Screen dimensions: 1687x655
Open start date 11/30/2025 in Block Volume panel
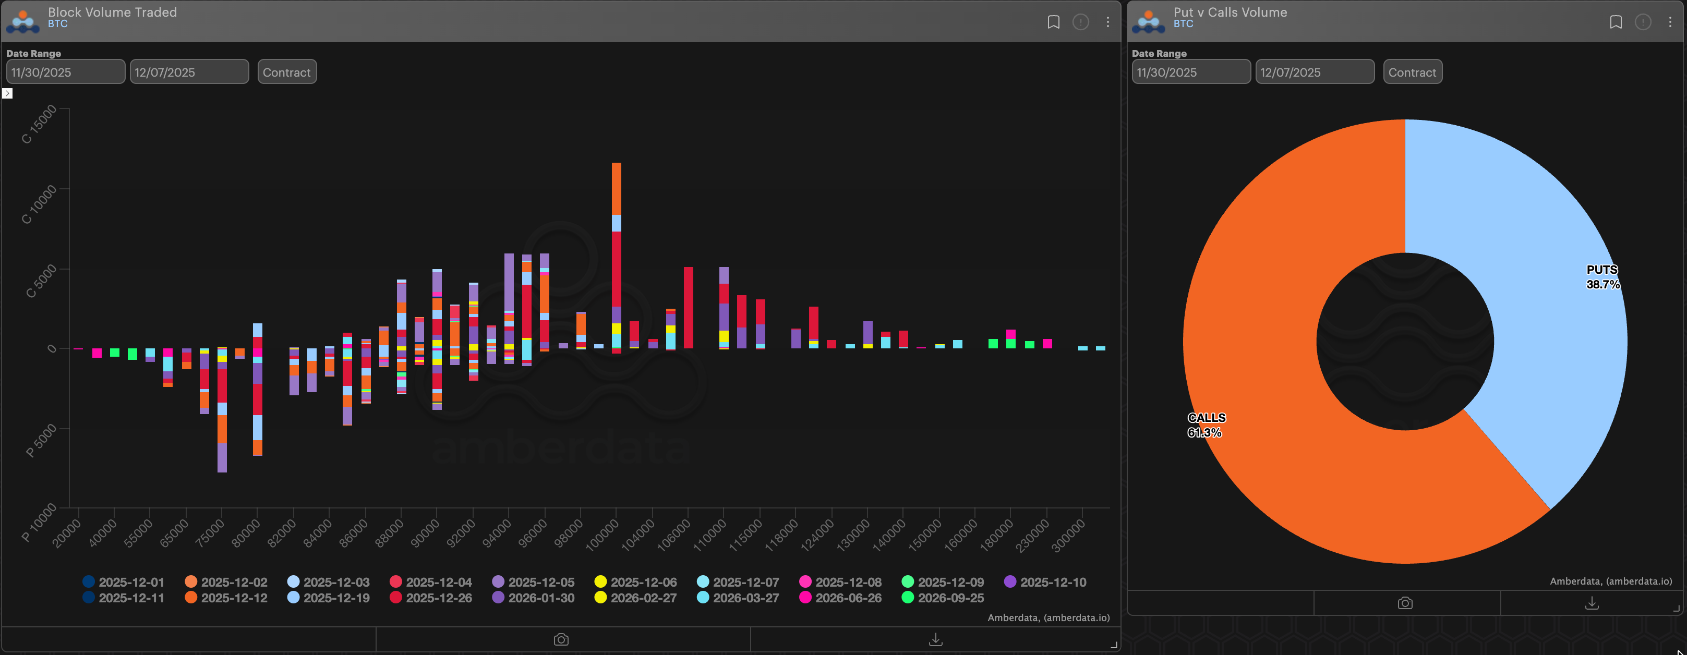[66, 72]
